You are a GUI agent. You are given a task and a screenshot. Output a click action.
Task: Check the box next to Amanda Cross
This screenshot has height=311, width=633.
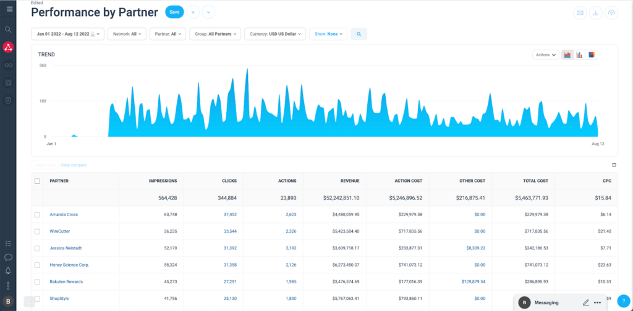coord(37,215)
